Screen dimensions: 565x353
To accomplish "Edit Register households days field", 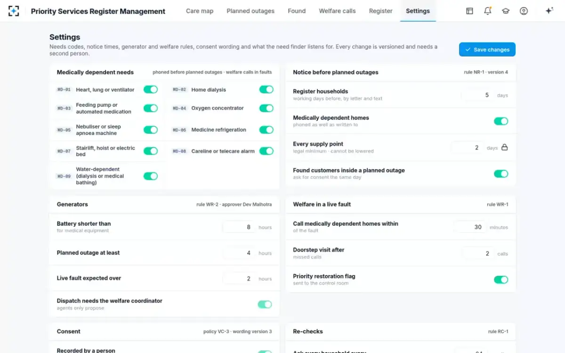I will [477, 95].
